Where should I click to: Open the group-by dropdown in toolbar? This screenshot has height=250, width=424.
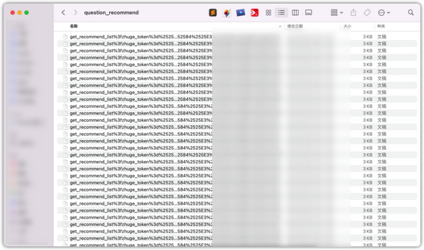tap(337, 13)
